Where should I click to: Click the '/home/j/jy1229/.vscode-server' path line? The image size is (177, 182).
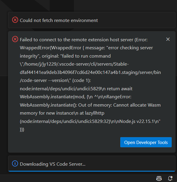point(74,64)
